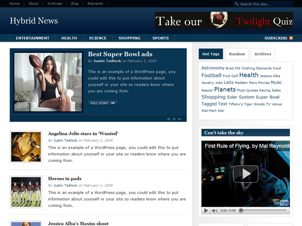This screenshot has width=302, height=226.
Task: Pause the featured slider
Action: [x=174, y=119]
